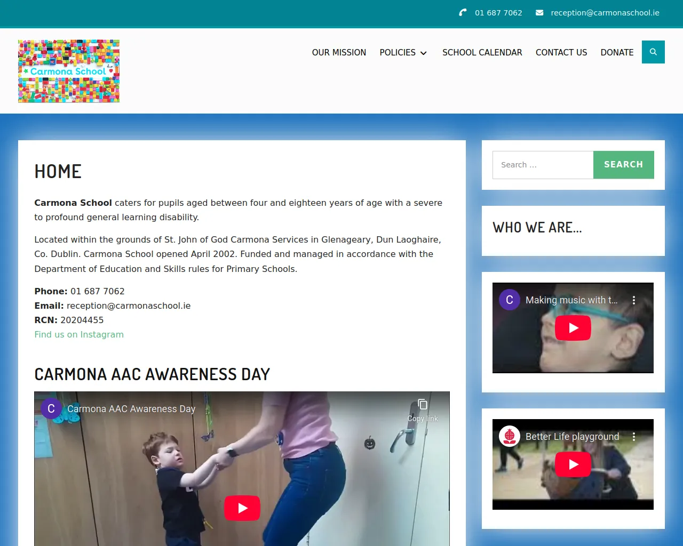Click the body Email reception@carmonaschool.ie text
This screenshot has height=546, width=683.
[x=113, y=306]
